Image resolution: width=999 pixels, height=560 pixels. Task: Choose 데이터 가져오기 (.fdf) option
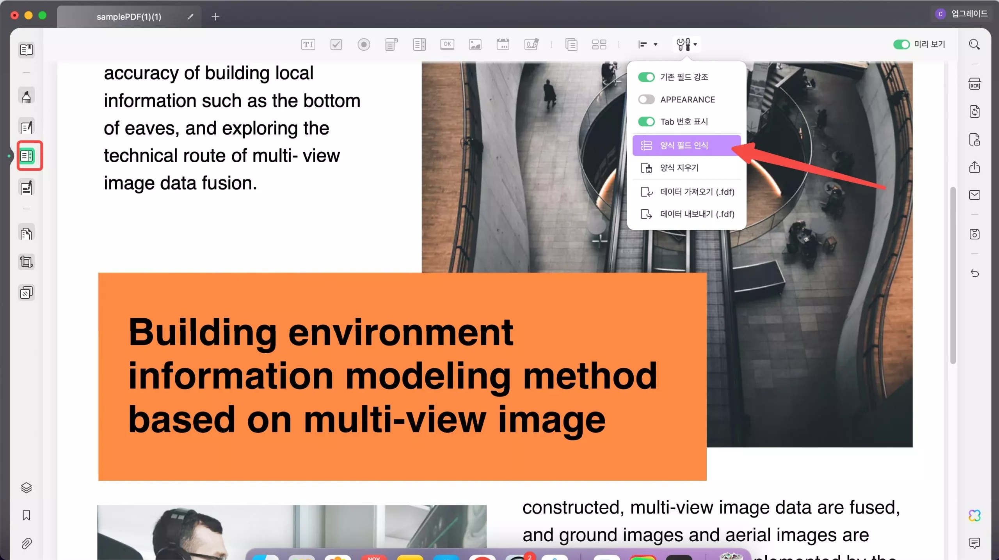[x=686, y=192]
